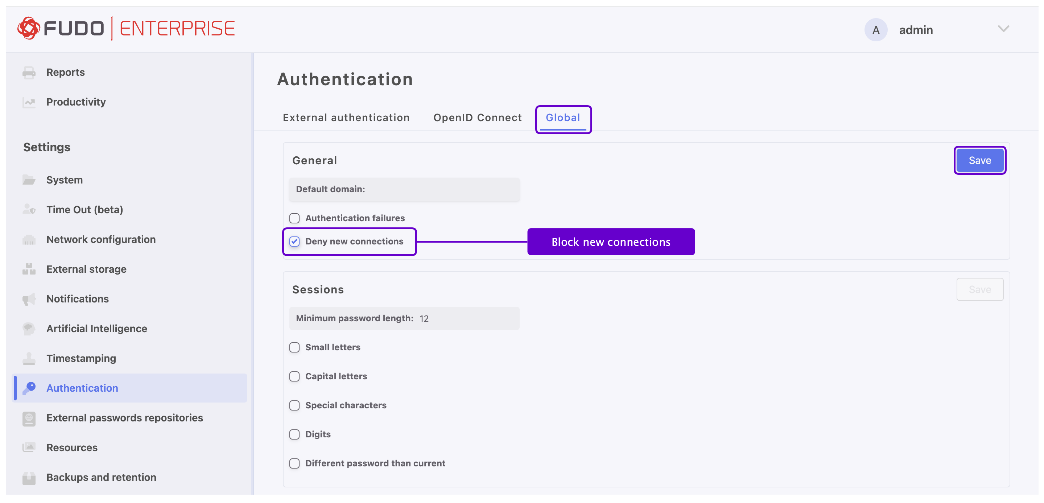Expand the admin user menu chevron
Screen dimensions: 1044x503
(x=1003, y=29)
